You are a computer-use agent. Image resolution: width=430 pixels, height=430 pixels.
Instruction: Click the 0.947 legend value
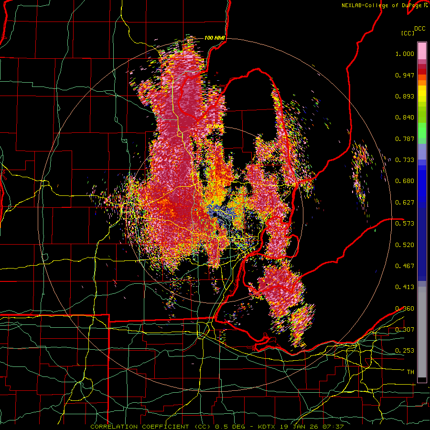[x=405, y=75]
